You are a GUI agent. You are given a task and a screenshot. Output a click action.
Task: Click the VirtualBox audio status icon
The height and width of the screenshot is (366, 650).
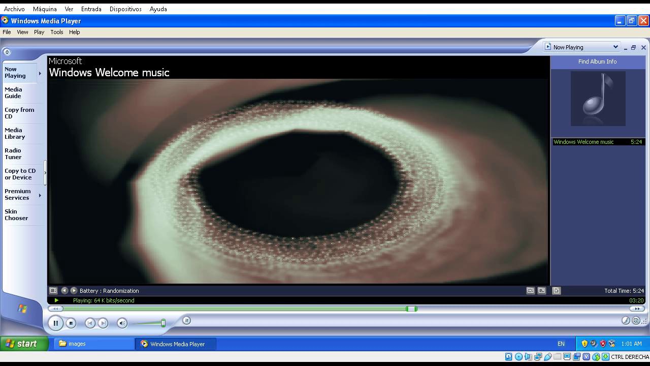coord(528,357)
